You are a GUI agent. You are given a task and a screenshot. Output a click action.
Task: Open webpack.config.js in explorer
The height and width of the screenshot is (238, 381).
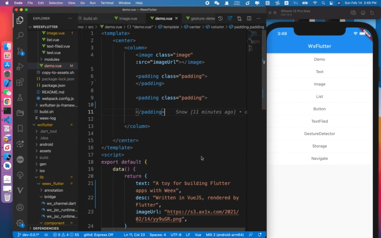click(x=58, y=99)
